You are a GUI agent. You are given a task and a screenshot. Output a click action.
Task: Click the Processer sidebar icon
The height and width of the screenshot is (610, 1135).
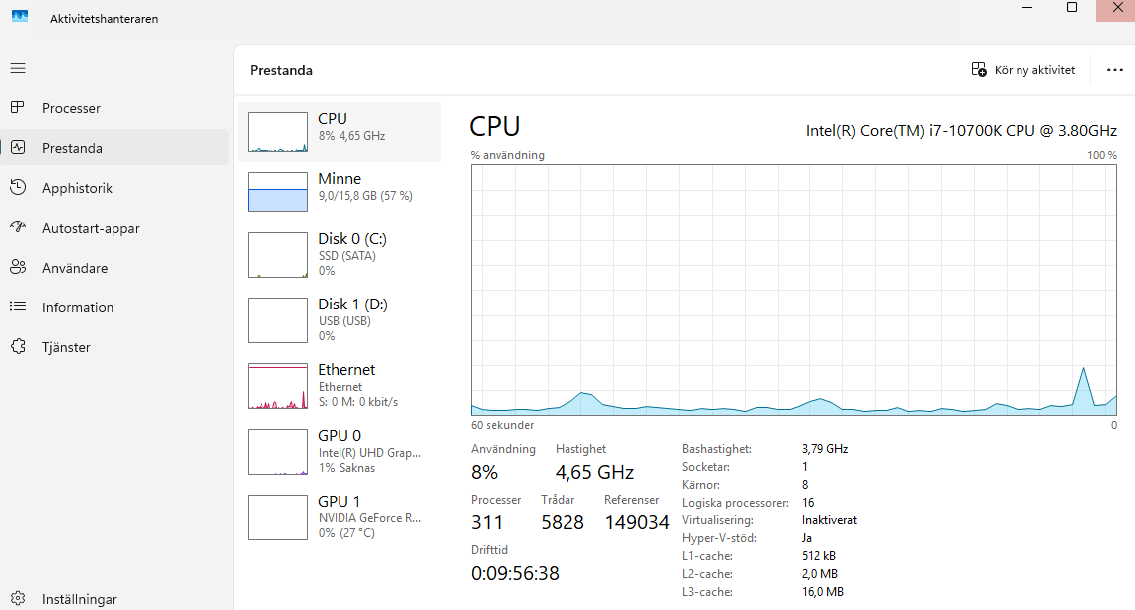18,107
